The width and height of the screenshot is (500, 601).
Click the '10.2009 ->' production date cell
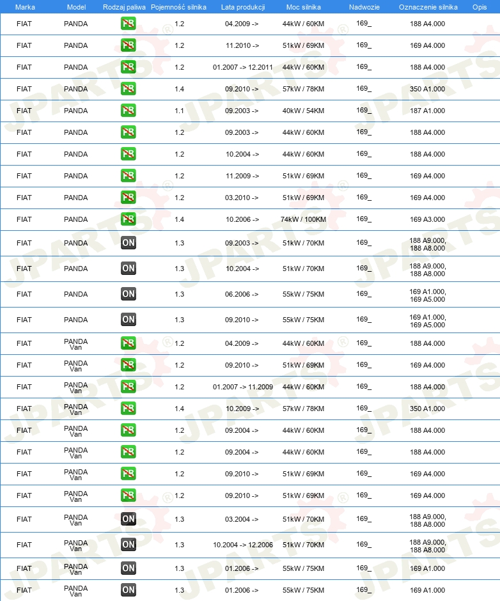click(x=242, y=409)
